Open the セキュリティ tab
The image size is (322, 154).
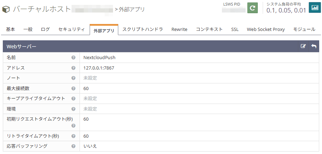pyautogui.click(x=71, y=30)
